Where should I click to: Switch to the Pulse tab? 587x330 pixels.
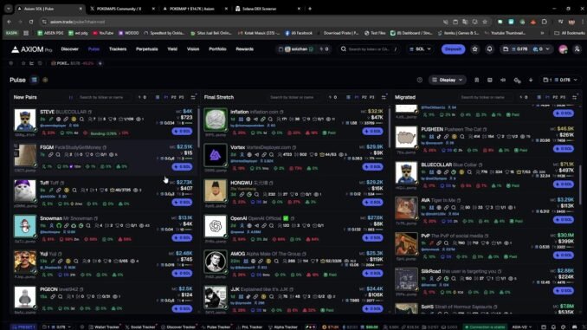click(94, 49)
